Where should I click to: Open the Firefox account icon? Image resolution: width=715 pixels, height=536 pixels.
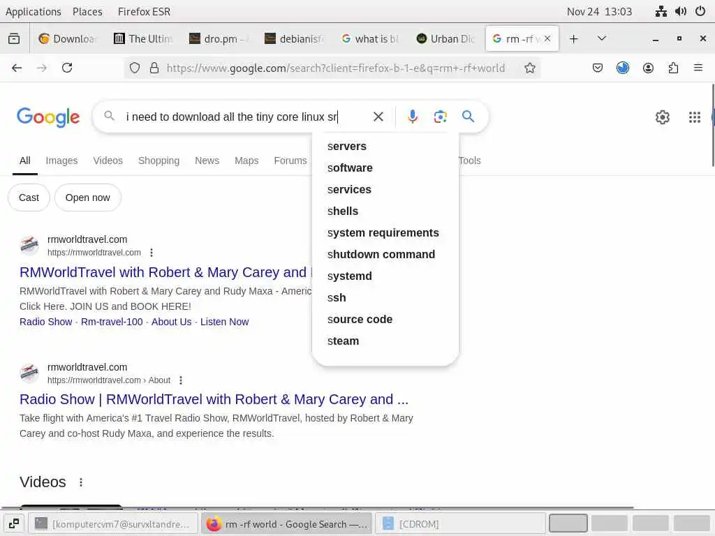(648, 68)
